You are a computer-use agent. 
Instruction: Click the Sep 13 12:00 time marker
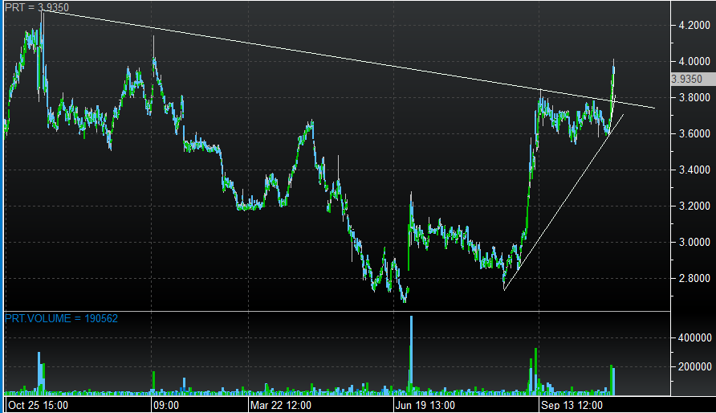[572, 405]
